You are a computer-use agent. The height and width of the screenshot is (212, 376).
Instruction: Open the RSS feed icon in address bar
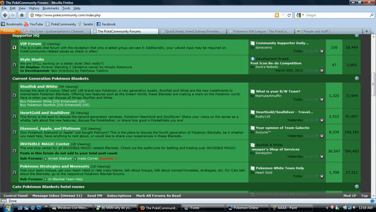(277, 15)
